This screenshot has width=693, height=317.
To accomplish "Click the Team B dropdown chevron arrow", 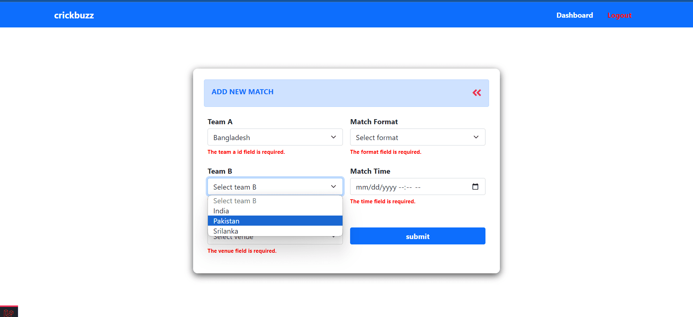I will [x=334, y=187].
